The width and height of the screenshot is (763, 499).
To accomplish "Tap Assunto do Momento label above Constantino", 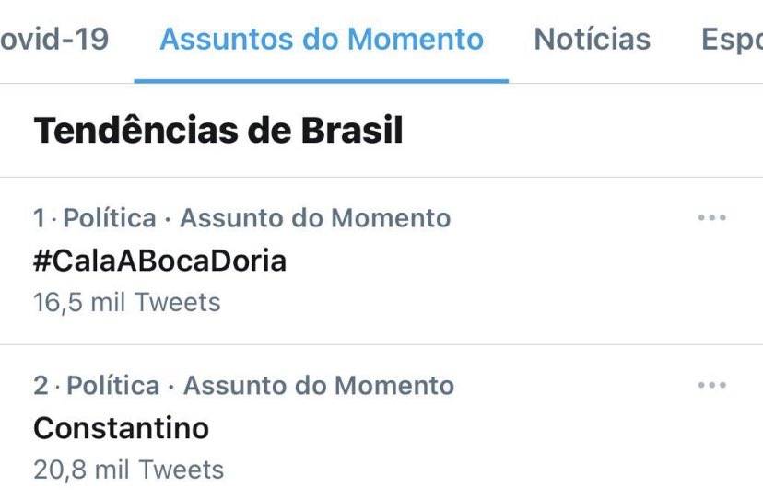I will click(319, 385).
